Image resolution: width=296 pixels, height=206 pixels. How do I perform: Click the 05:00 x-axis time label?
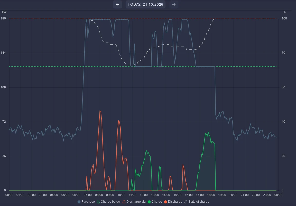pos(65,195)
